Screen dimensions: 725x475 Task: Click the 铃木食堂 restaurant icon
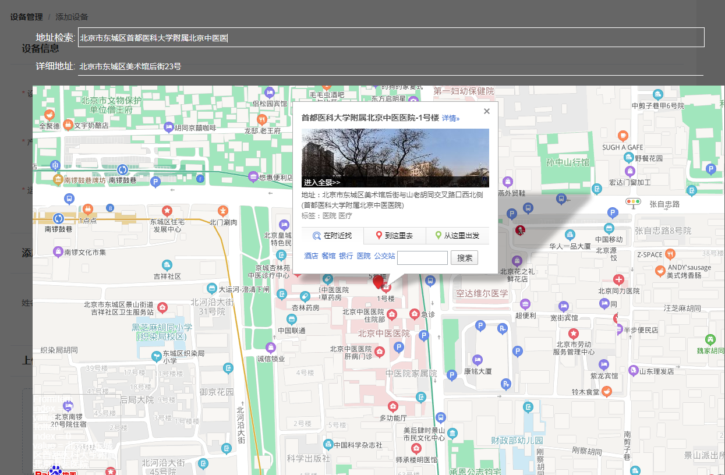[607, 392]
